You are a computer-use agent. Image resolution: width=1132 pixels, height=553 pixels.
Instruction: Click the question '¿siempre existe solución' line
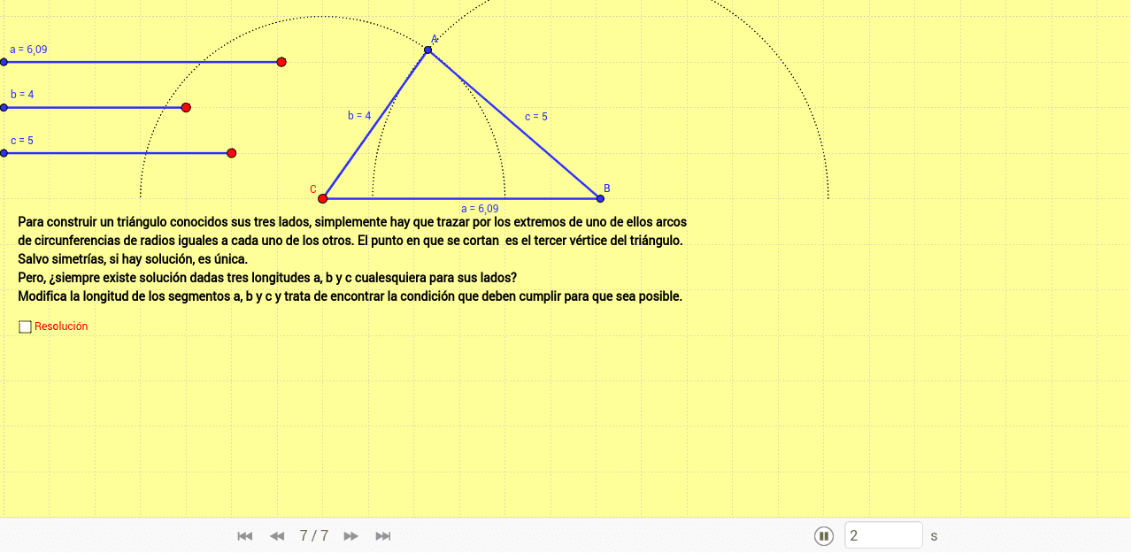coord(267,278)
